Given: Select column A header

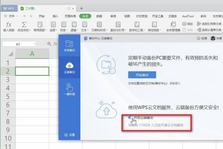Looking at the screenshot, I should [32, 54].
